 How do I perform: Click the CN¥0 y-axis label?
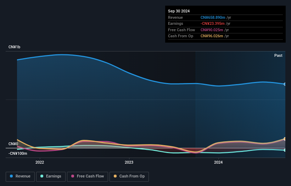click(13, 144)
